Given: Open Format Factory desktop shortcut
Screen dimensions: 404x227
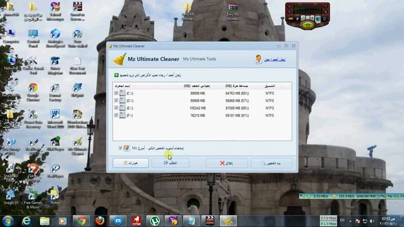Looking at the screenshot, I should click(55, 92).
